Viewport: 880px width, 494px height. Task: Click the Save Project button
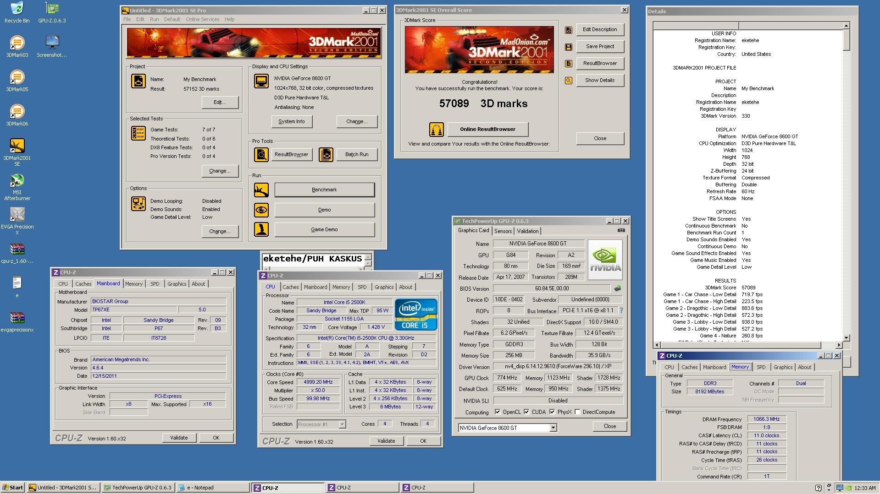point(599,47)
